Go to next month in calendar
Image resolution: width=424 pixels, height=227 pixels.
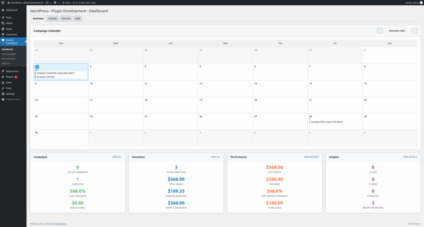pos(414,31)
